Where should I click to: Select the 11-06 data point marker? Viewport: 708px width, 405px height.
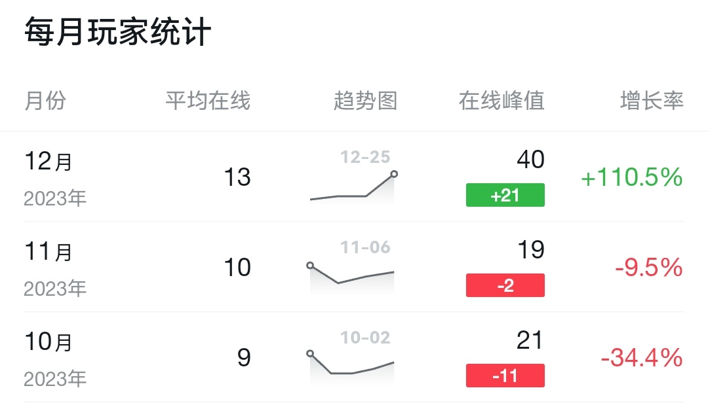pyautogui.click(x=310, y=266)
